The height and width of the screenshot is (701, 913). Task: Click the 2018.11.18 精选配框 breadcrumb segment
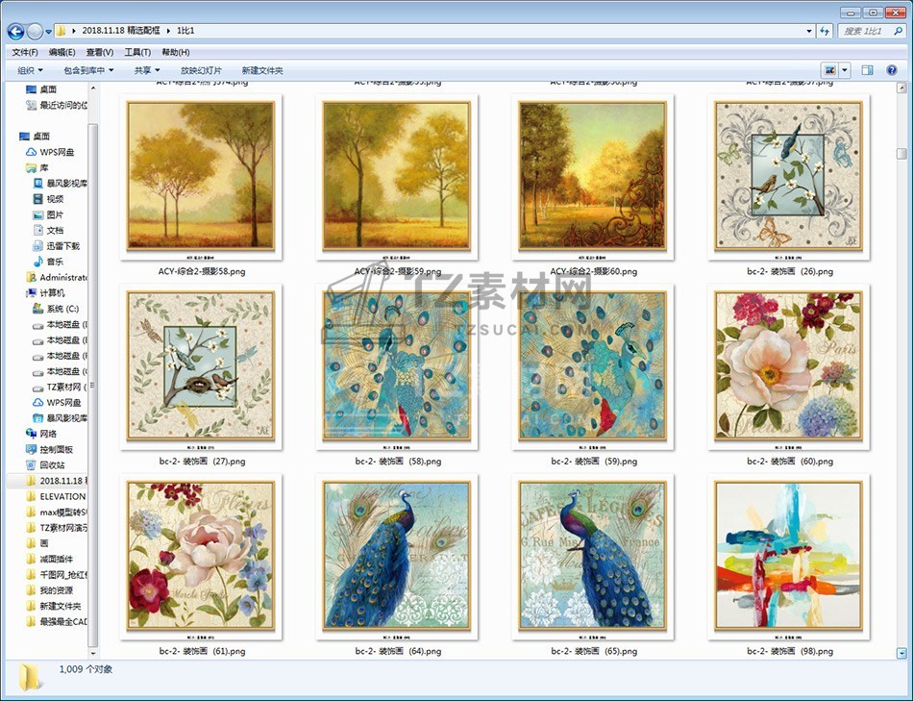[121, 31]
